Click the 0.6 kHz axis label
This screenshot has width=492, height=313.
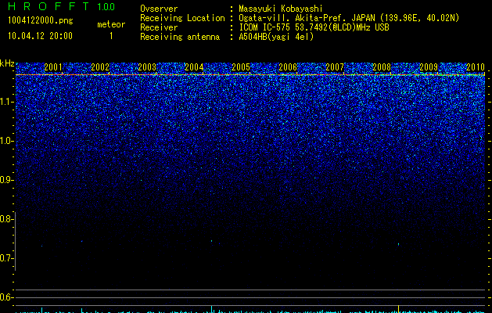coord(6,297)
